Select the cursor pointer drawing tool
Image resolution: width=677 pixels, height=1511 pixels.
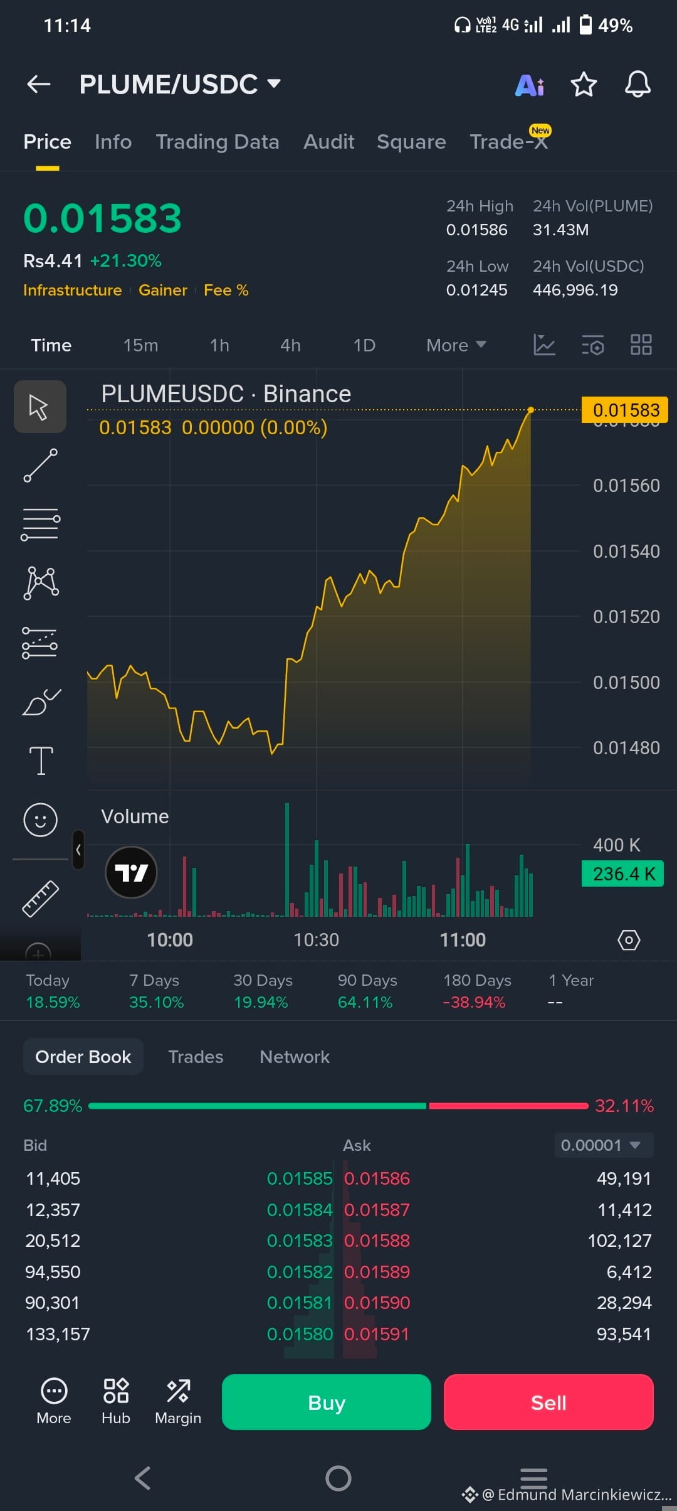point(40,407)
